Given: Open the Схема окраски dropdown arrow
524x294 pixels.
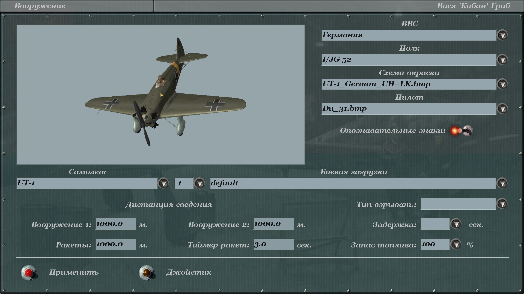Looking at the screenshot, I should coord(502,84).
